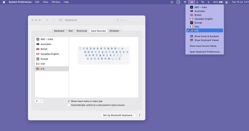Click the show-all grid icon beside Keyboard

coord(60,20)
